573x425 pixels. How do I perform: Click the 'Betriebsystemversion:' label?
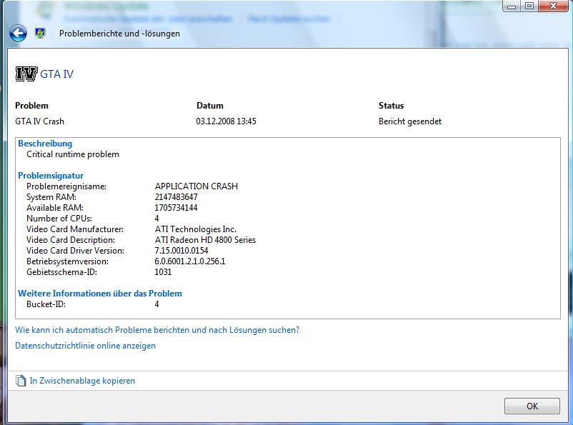[x=67, y=261]
